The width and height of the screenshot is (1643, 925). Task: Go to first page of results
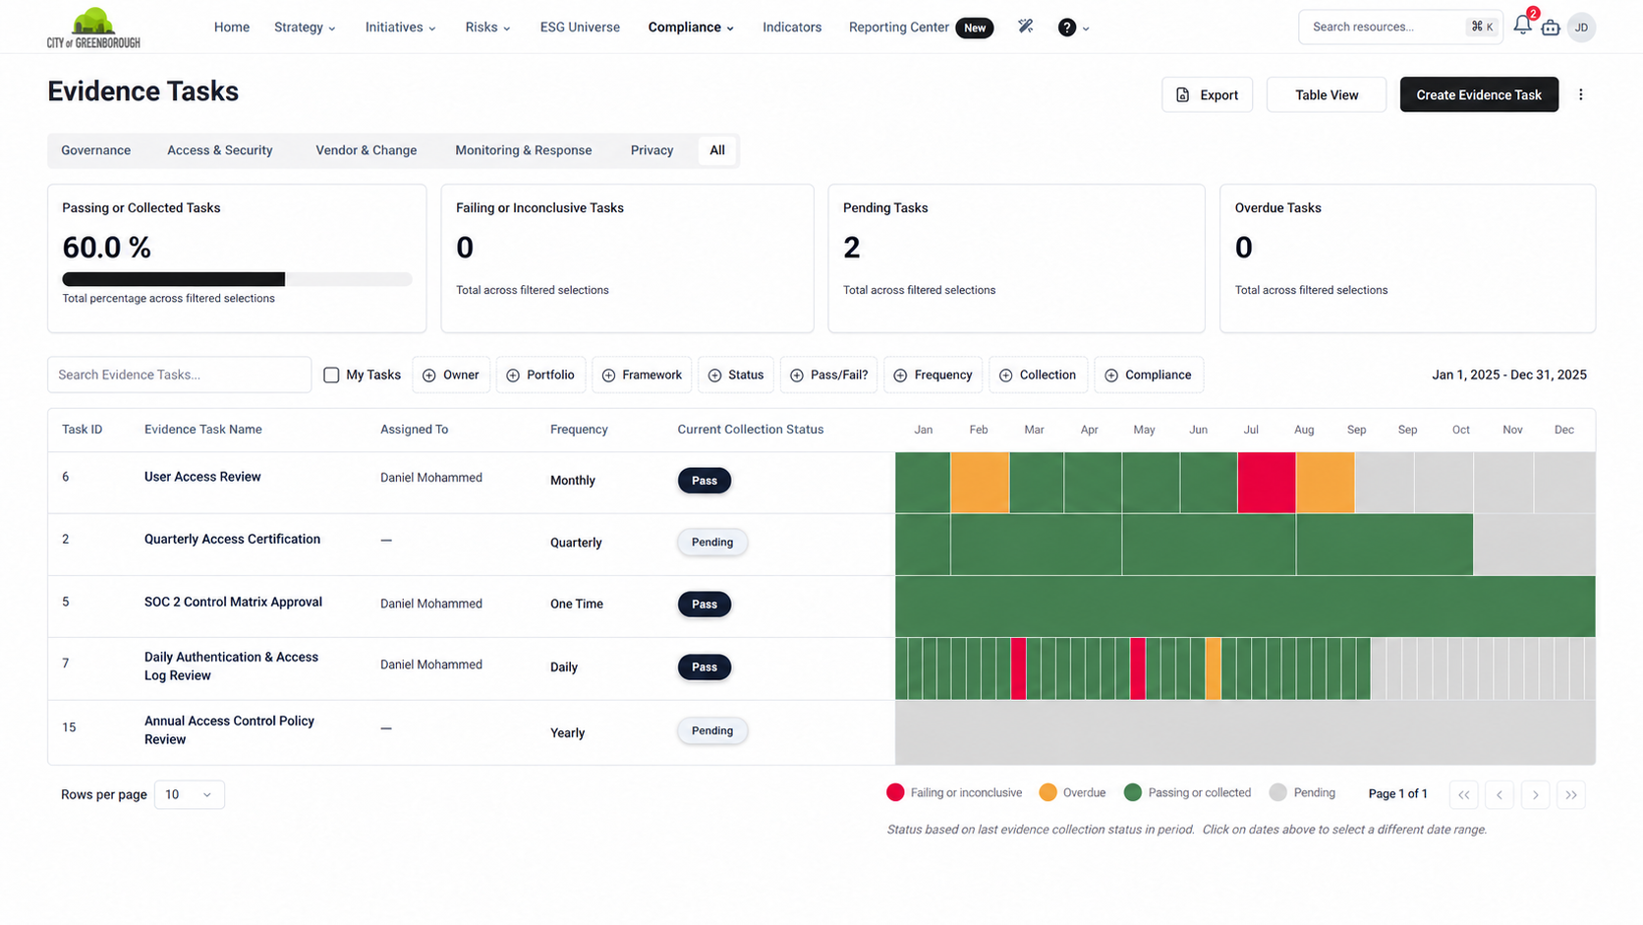1464,794
